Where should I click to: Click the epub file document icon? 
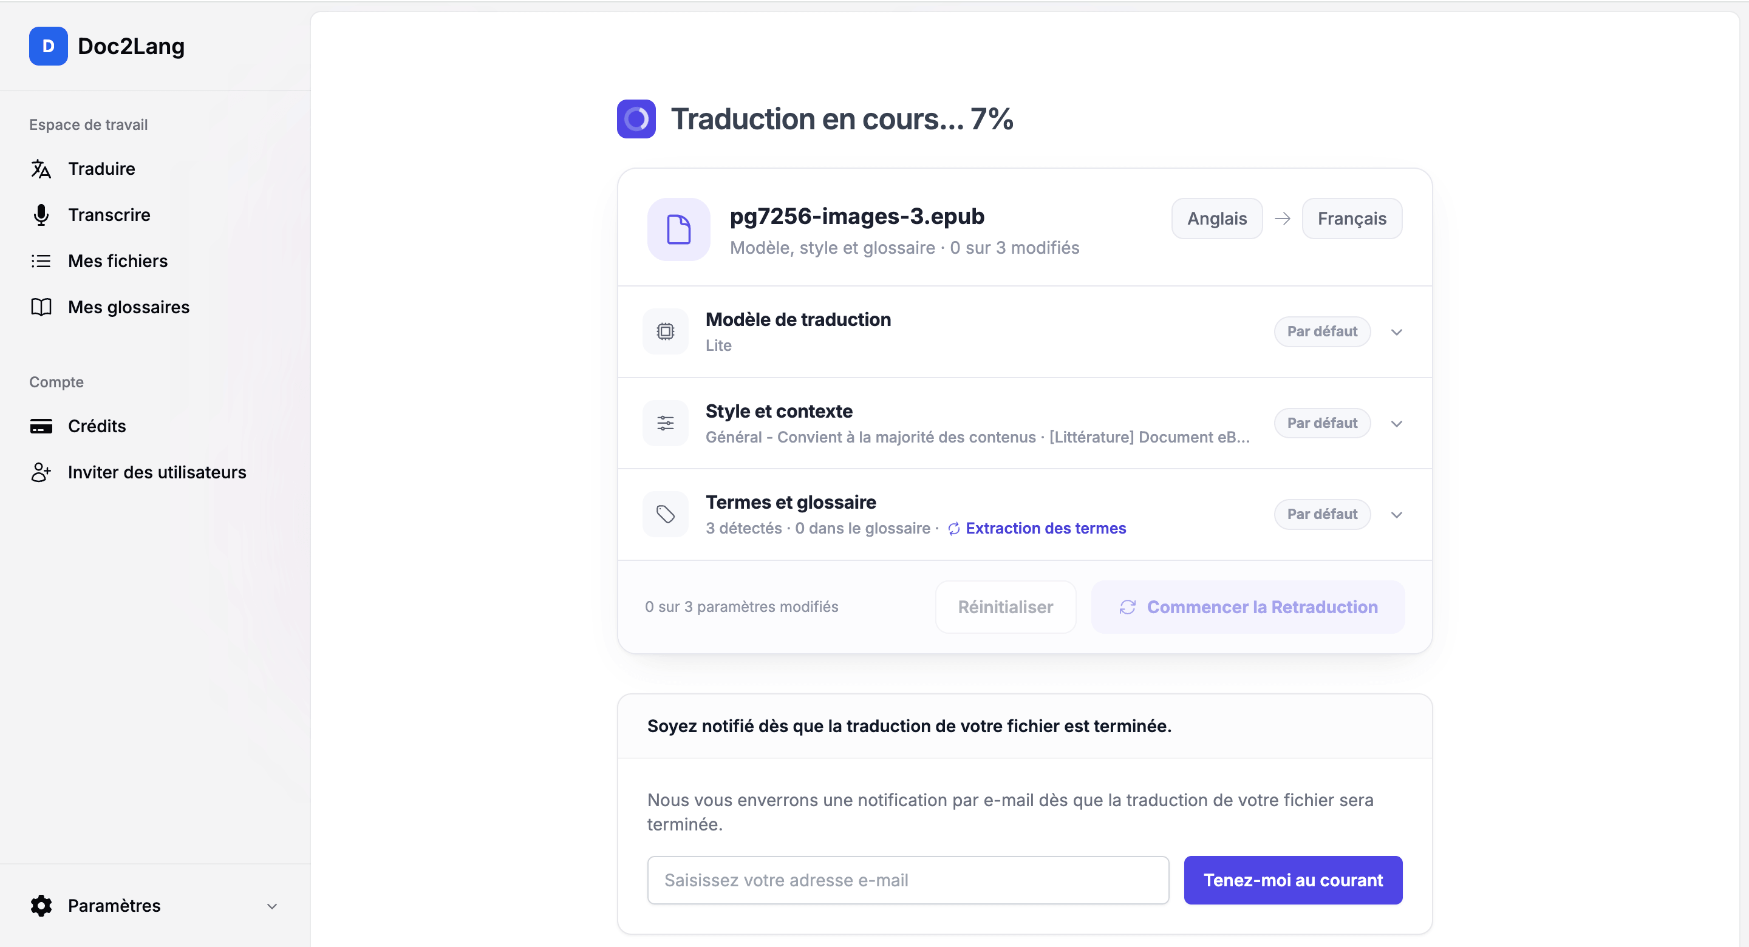coord(678,229)
